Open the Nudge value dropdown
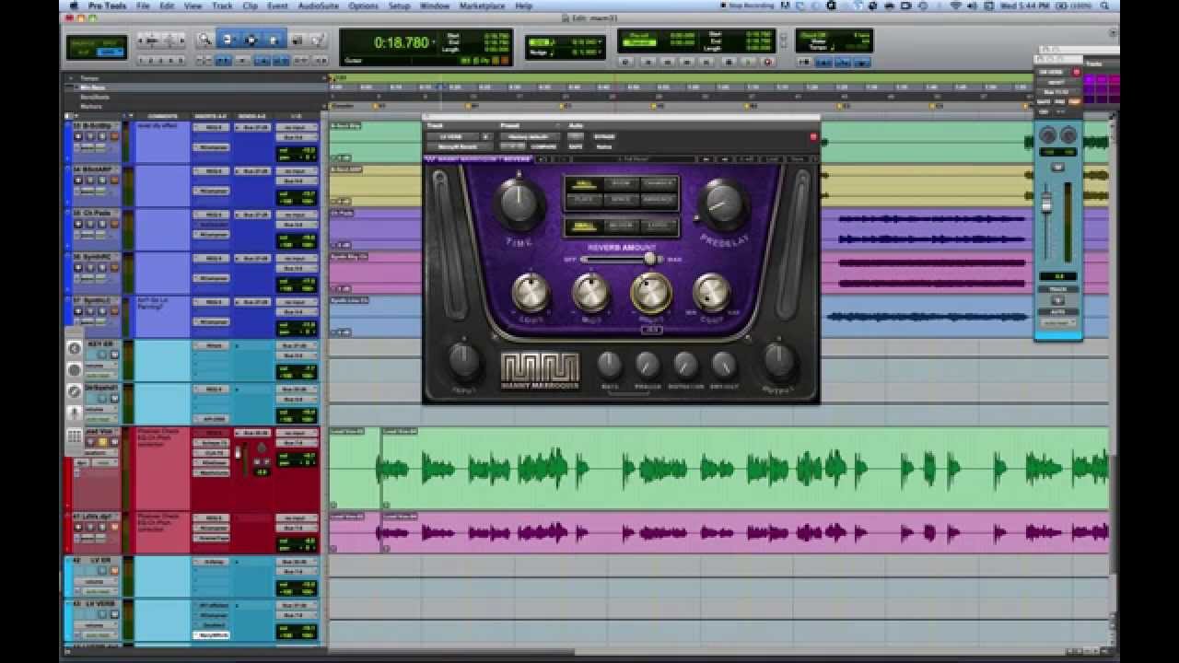The height and width of the screenshot is (663, 1179). tap(598, 52)
